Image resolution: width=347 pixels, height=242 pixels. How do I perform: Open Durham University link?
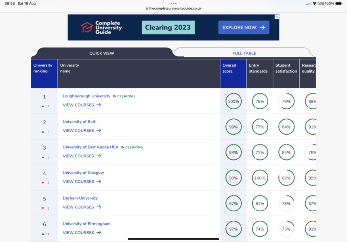[x=80, y=198]
